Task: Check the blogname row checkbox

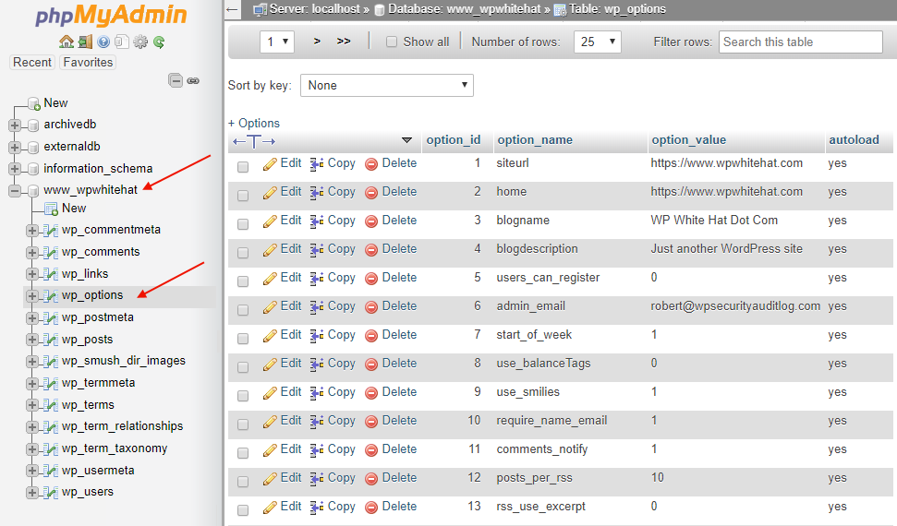Action: click(243, 224)
